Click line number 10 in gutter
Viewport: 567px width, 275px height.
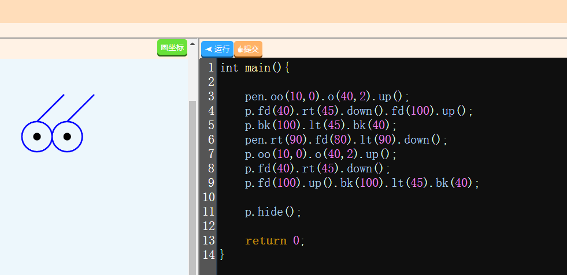pos(209,197)
